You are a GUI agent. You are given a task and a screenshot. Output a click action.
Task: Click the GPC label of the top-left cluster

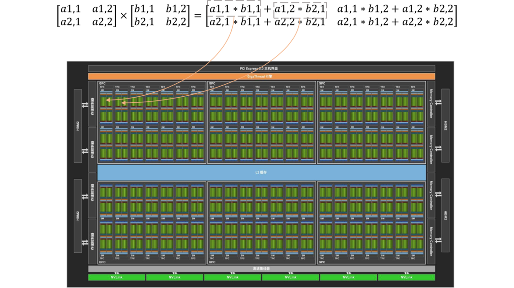pyautogui.click(x=102, y=83)
